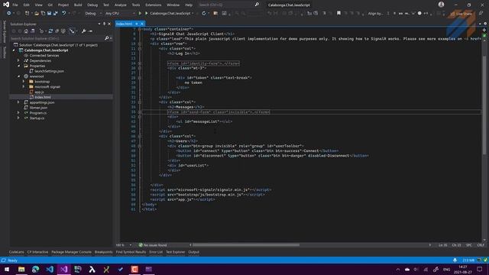Close the index.html editor tab
Screen dimensions: 489x275
coord(142,24)
